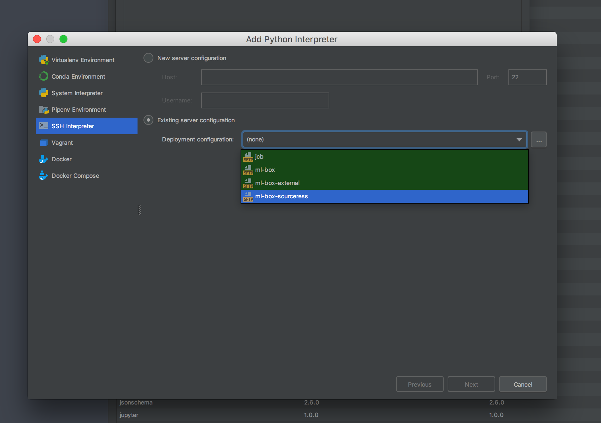Select New server configuration radio button

point(148,58)
